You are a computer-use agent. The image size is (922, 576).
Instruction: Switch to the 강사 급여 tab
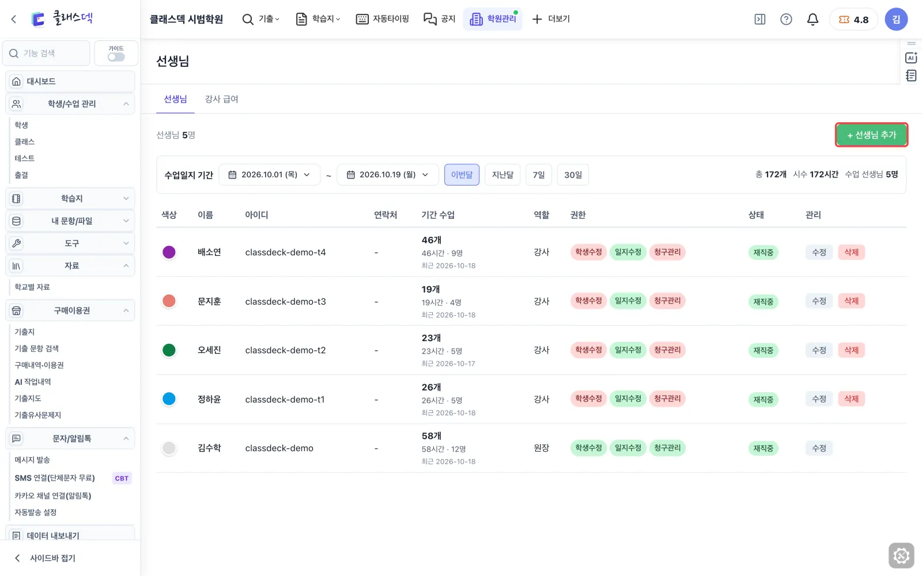click(222, 99)
